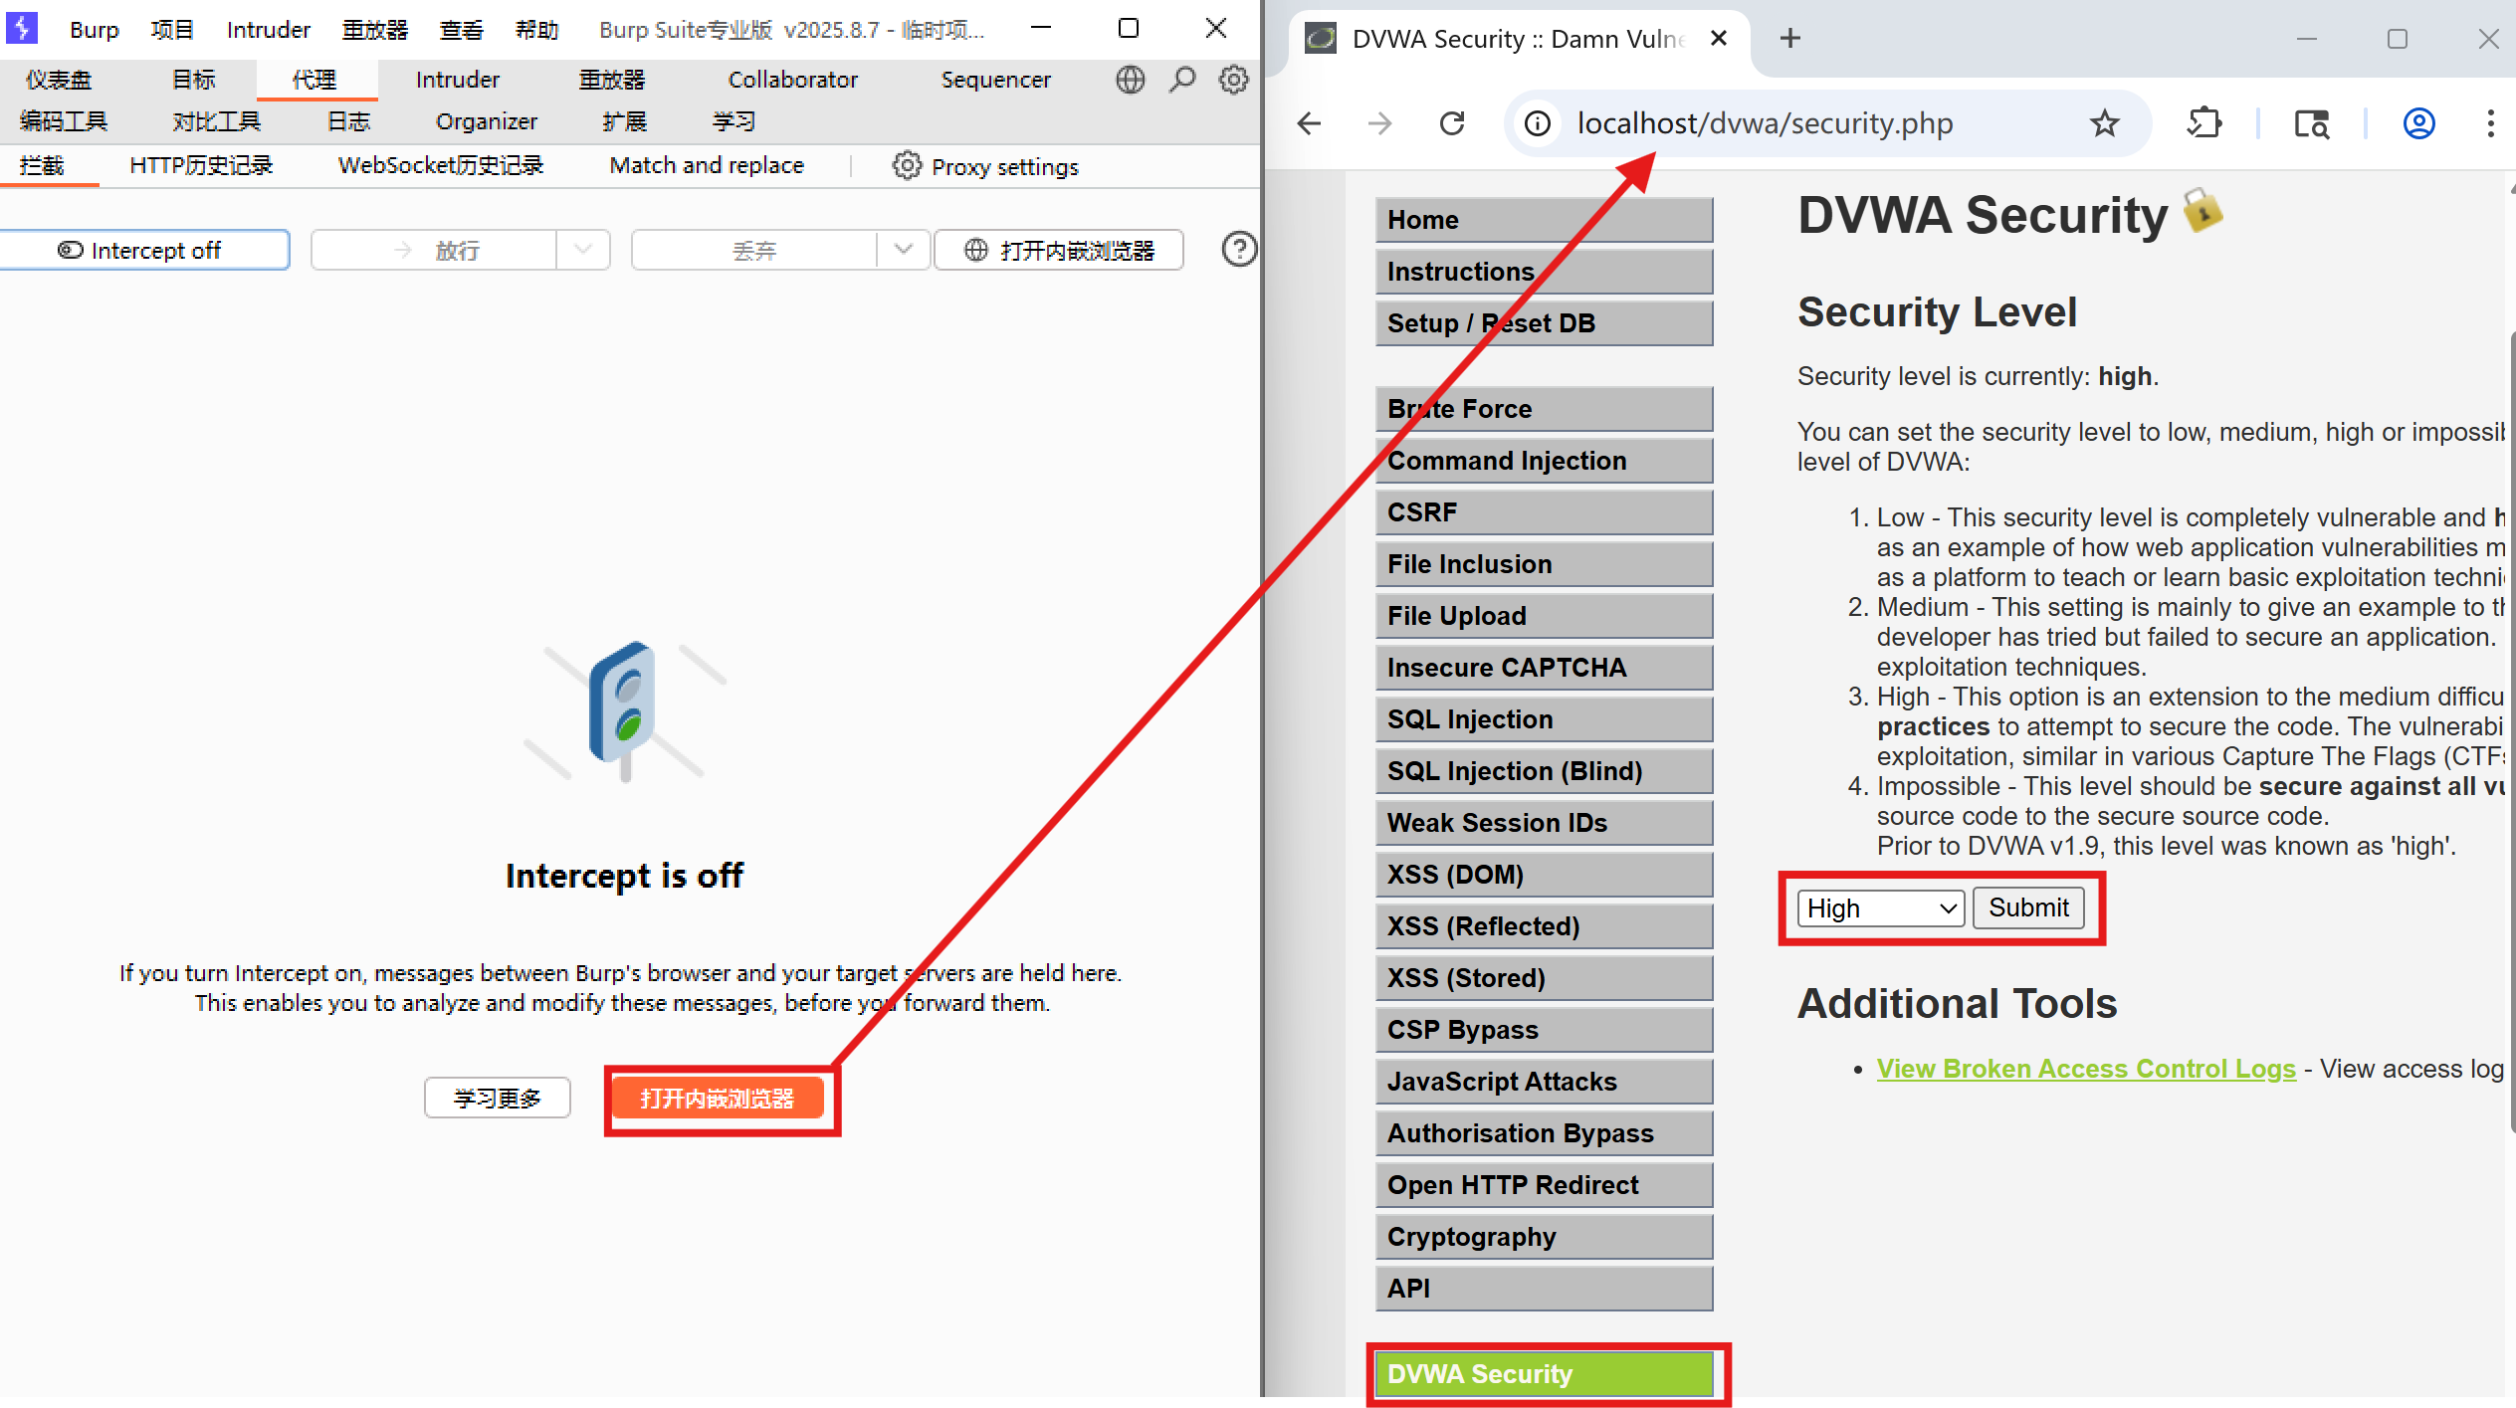Switch to the HTTP历史记录 tab
Image resolution: width=2516 pixels, height=1408 pixels.
[x=201, y=165]
